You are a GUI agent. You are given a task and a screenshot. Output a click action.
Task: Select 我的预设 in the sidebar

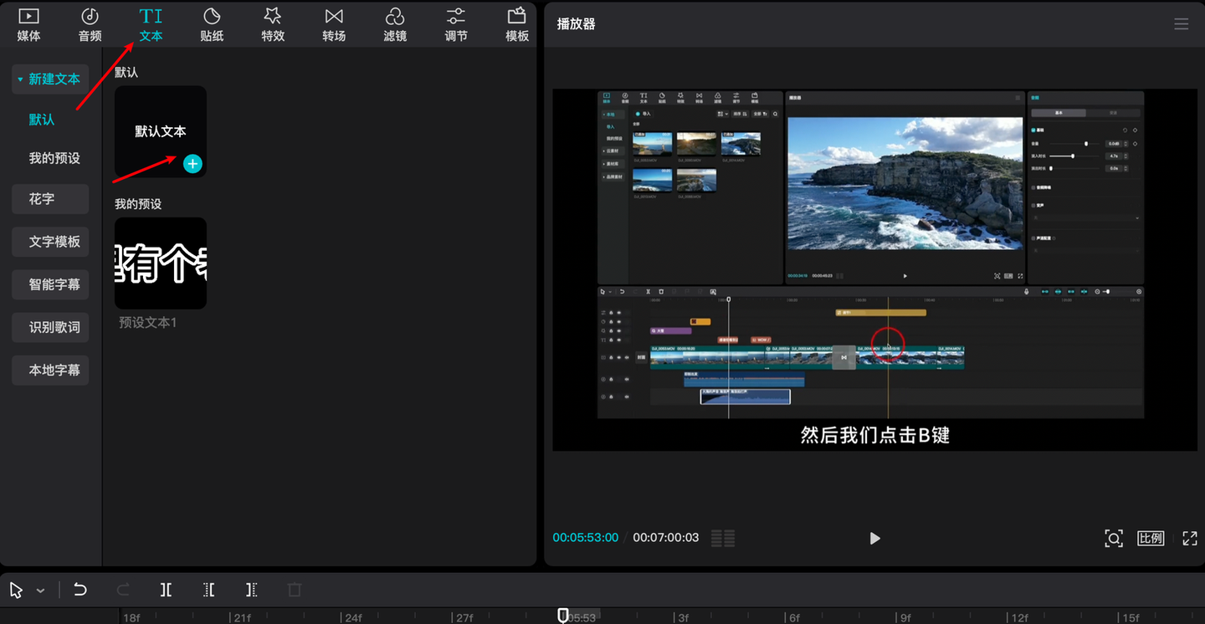tap(54, 158)
